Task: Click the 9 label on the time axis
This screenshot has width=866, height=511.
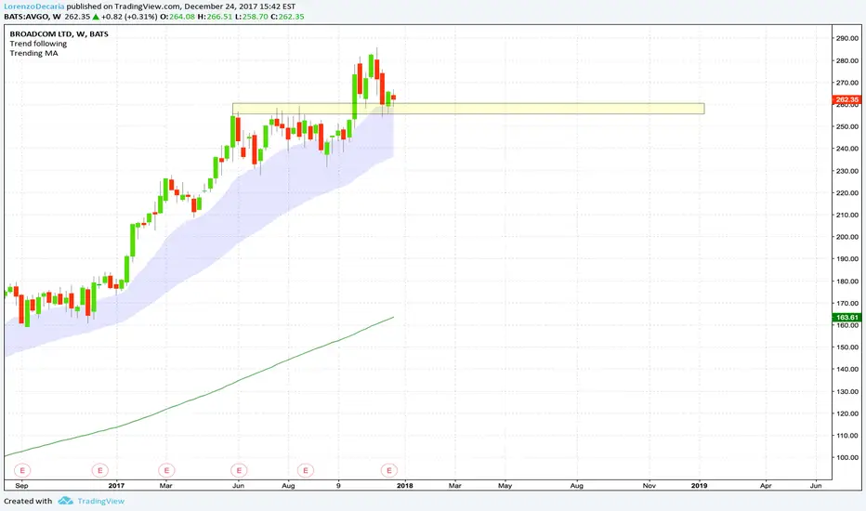Action: [x=338, y=486]
